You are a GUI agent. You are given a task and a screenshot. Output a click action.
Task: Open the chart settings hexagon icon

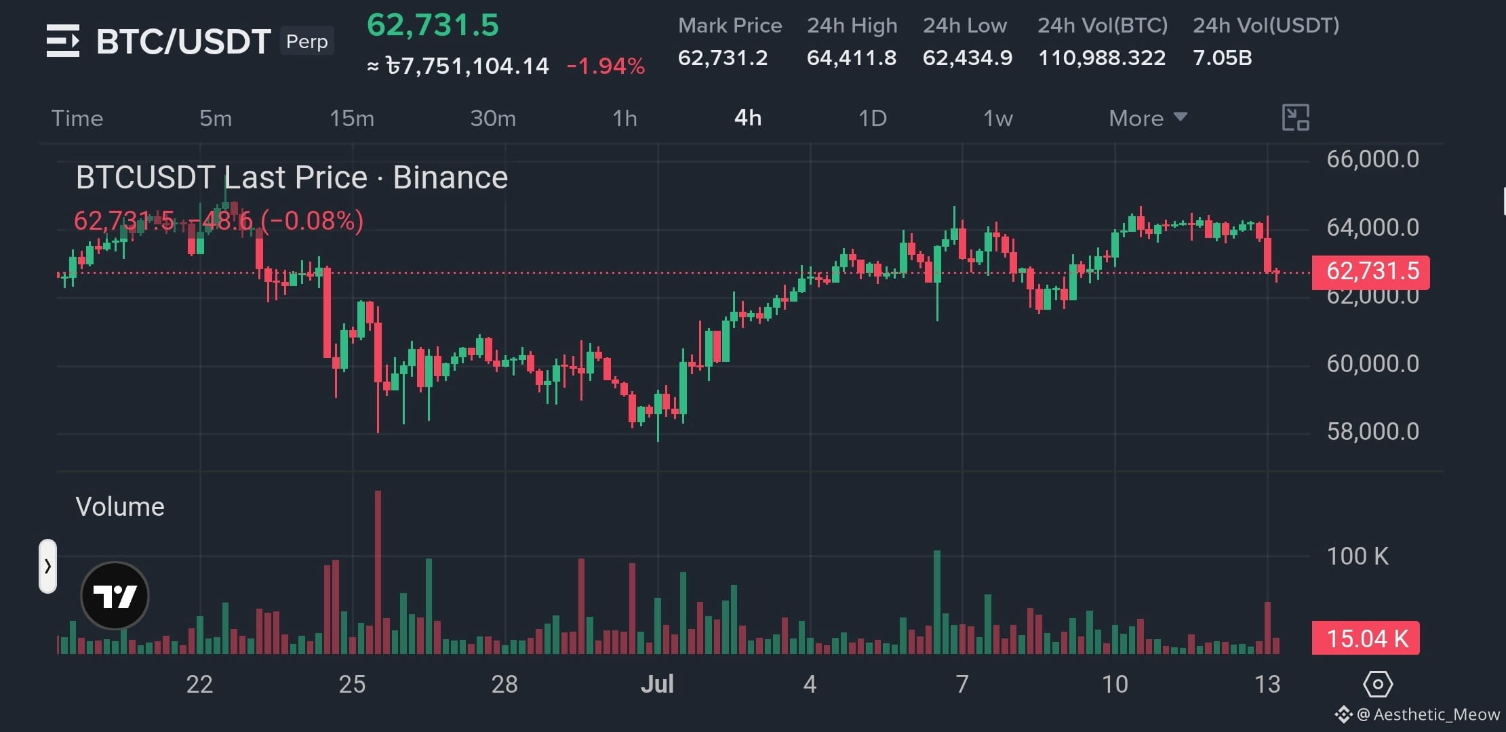point(1377,684)
